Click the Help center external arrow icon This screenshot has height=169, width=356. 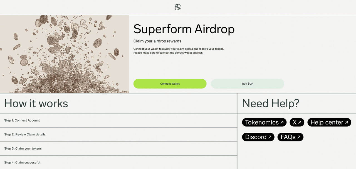(347, 122)
